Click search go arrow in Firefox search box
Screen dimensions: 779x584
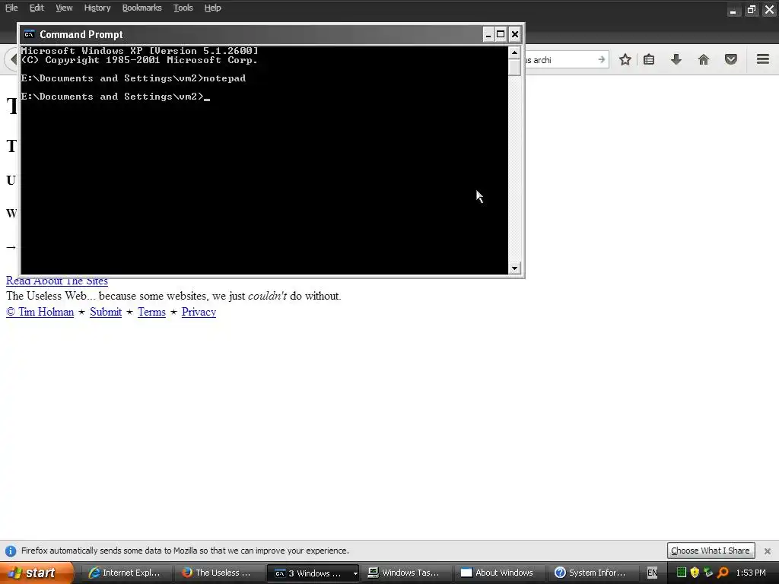[602, 59]
